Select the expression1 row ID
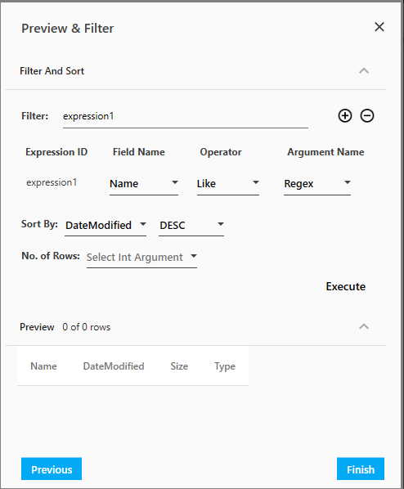Viewport: 404px width, 489px height. tap(52, 182)
